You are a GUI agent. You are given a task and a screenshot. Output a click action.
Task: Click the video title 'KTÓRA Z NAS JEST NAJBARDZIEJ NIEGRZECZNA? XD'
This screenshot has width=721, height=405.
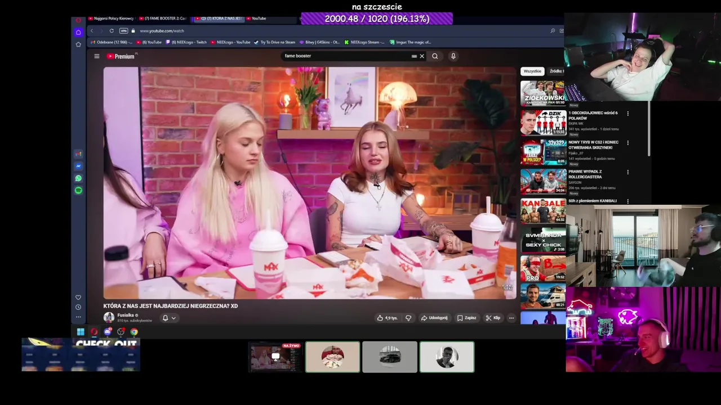pyautogui.click(x=171, y=306)
